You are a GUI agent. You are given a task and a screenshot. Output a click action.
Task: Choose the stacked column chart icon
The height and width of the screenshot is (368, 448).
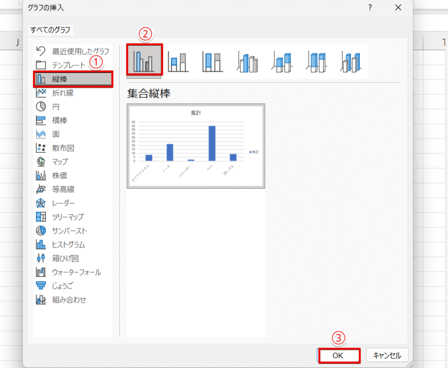[x=178, y=62]
